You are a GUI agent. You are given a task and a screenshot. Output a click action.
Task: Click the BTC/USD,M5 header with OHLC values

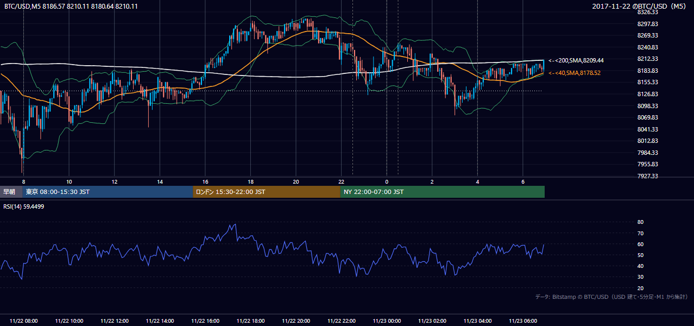click(x=71, y=6)
